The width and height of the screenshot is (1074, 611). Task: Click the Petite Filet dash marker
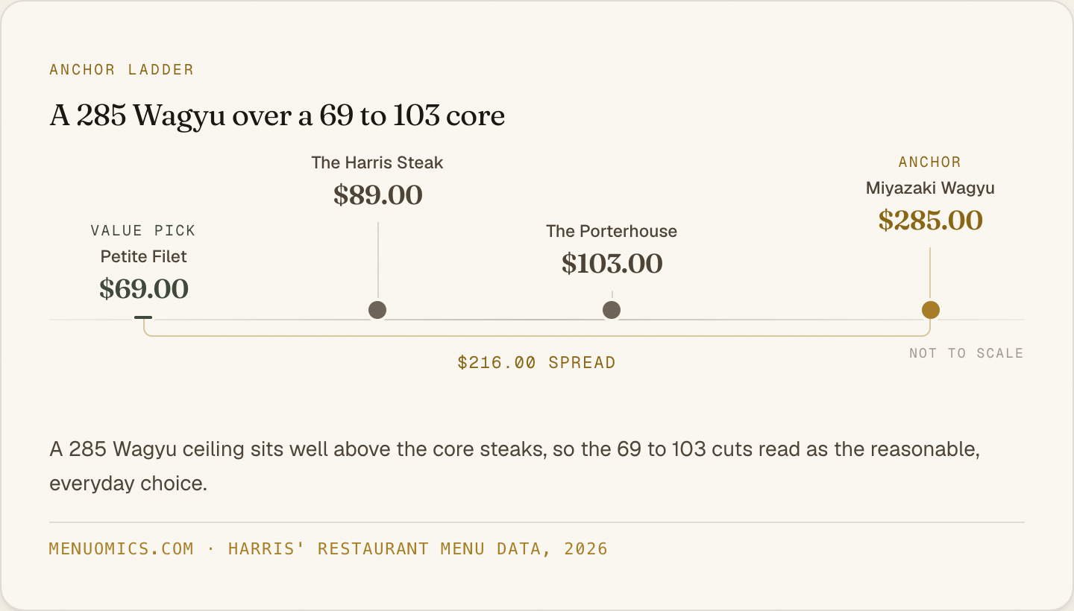click(143, 317)
